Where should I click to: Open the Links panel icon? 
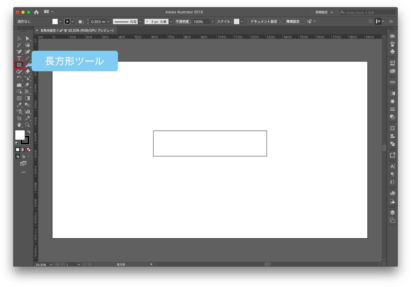pos(392,82)
